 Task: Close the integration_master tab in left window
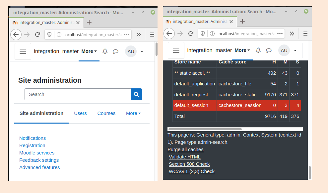[78, 22]
